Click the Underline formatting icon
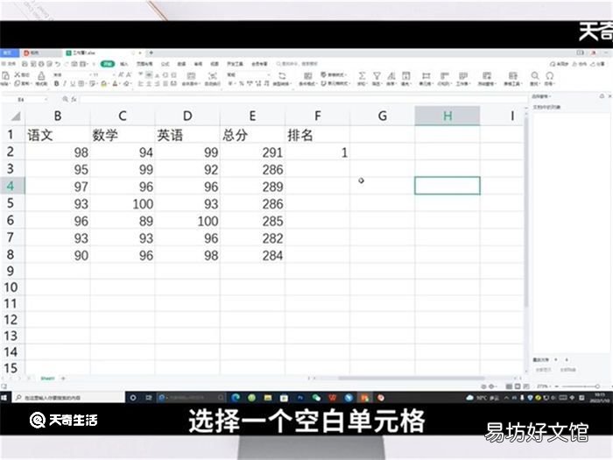This screenshot has width=613, height=460. [x=73, y=83]
